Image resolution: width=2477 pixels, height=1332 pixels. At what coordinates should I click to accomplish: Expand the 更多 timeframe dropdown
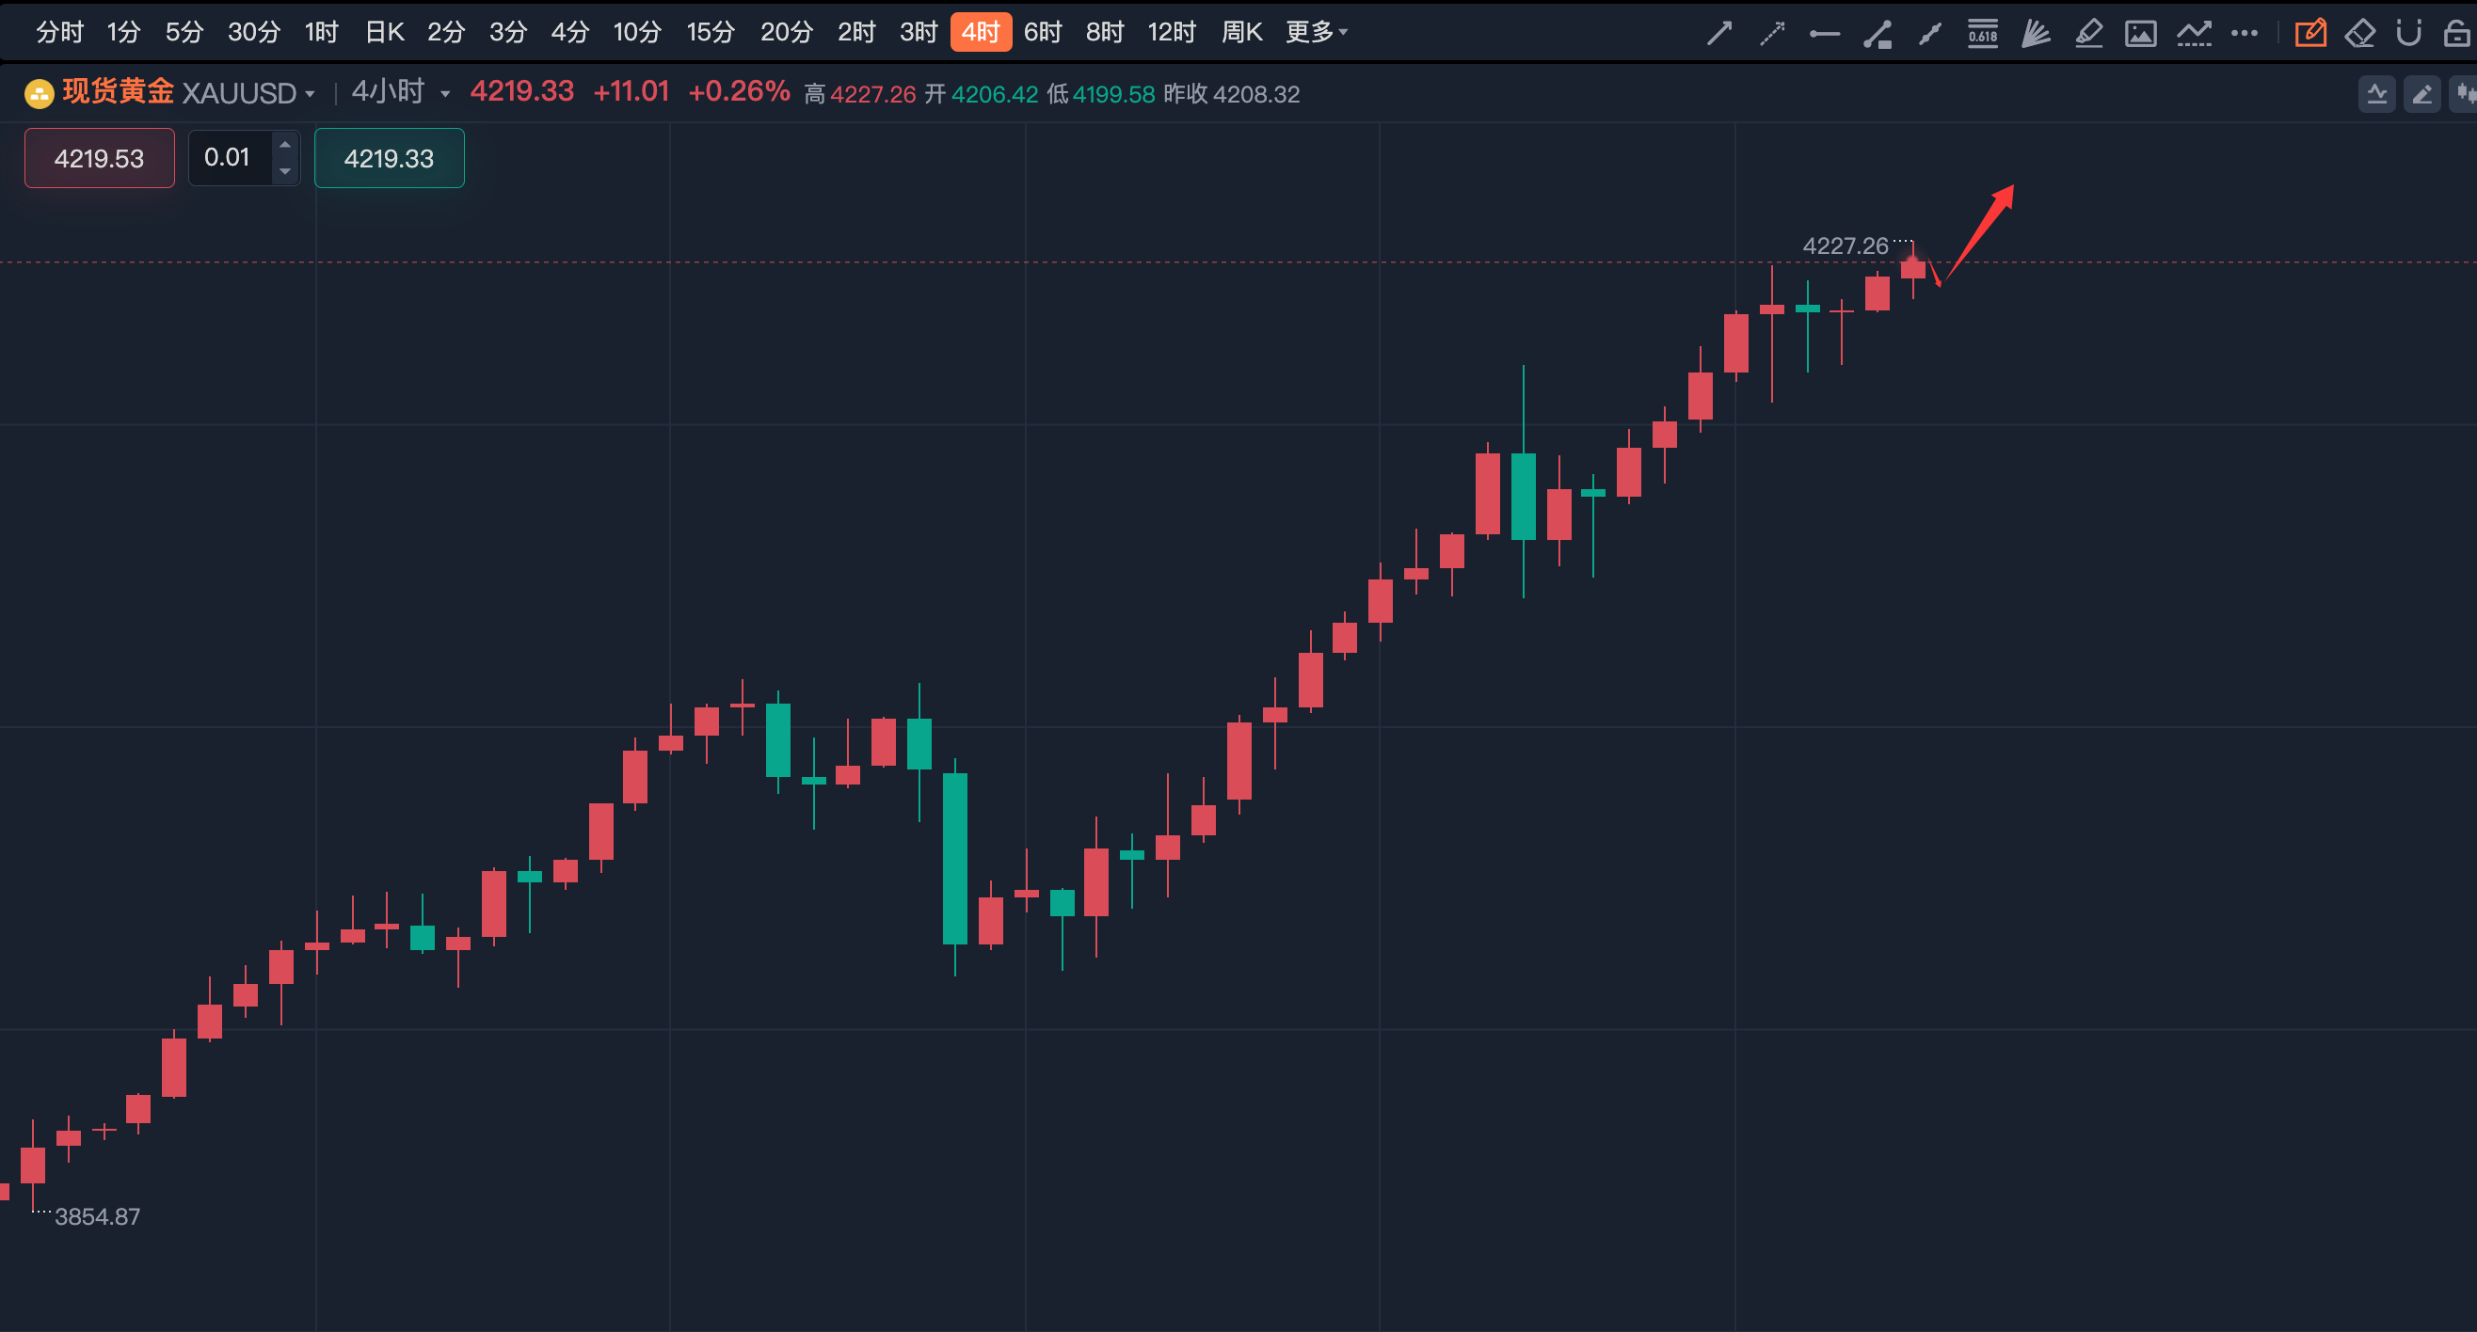pos(1317,32)
